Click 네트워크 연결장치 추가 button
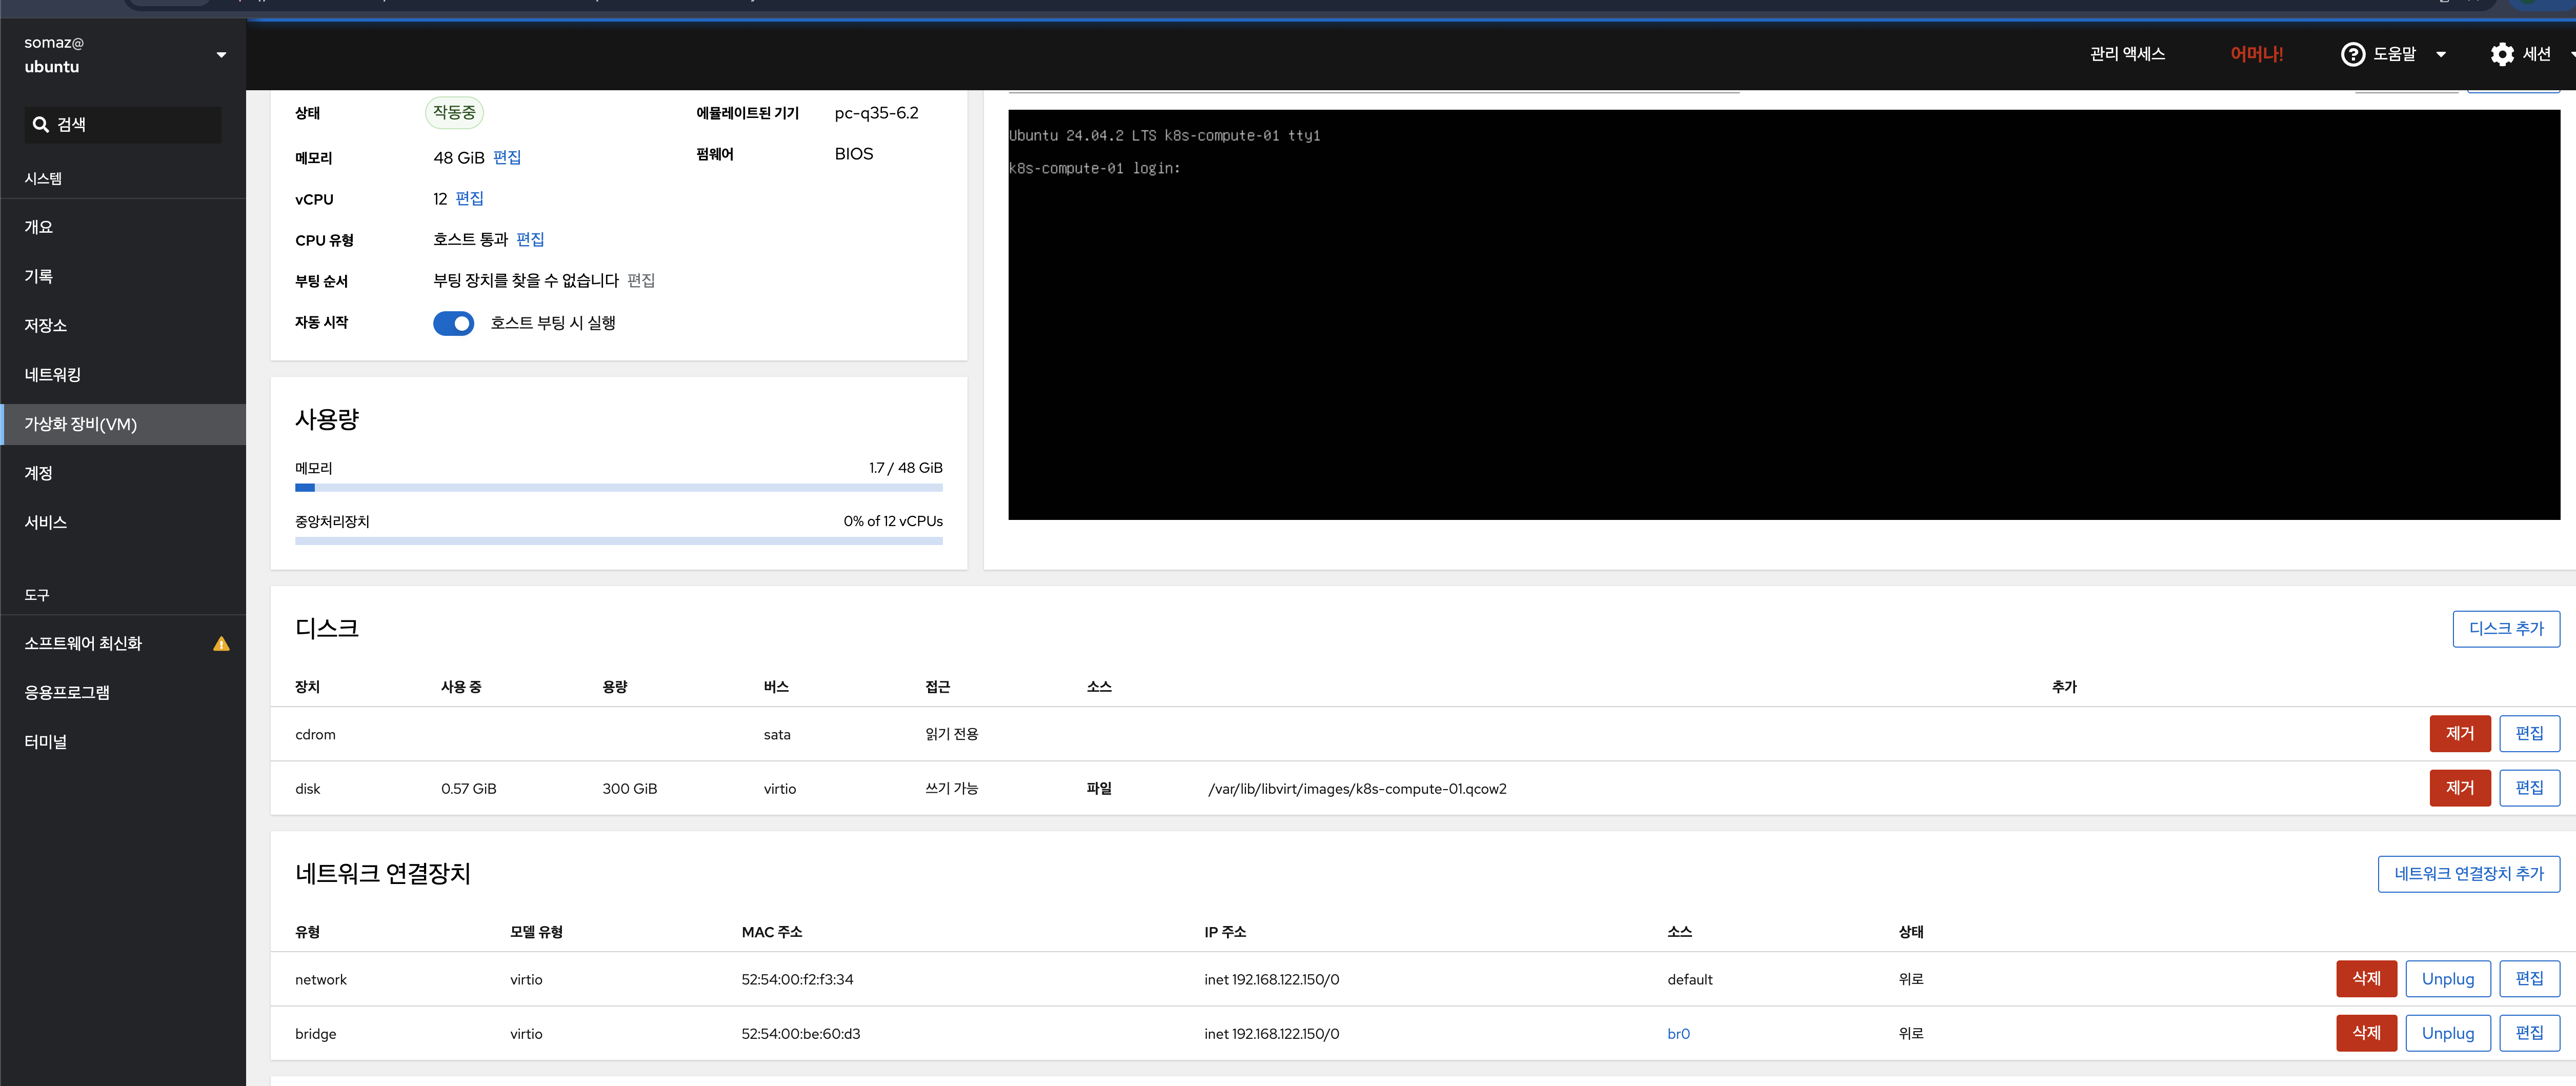This screenshot has width=2576, height=1086. coord(2468,874)
